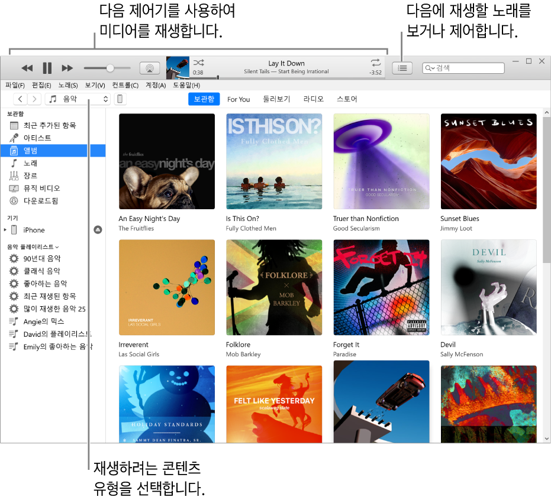
Task: Go back with the left chevron button
Action: [x=20, y=99]
